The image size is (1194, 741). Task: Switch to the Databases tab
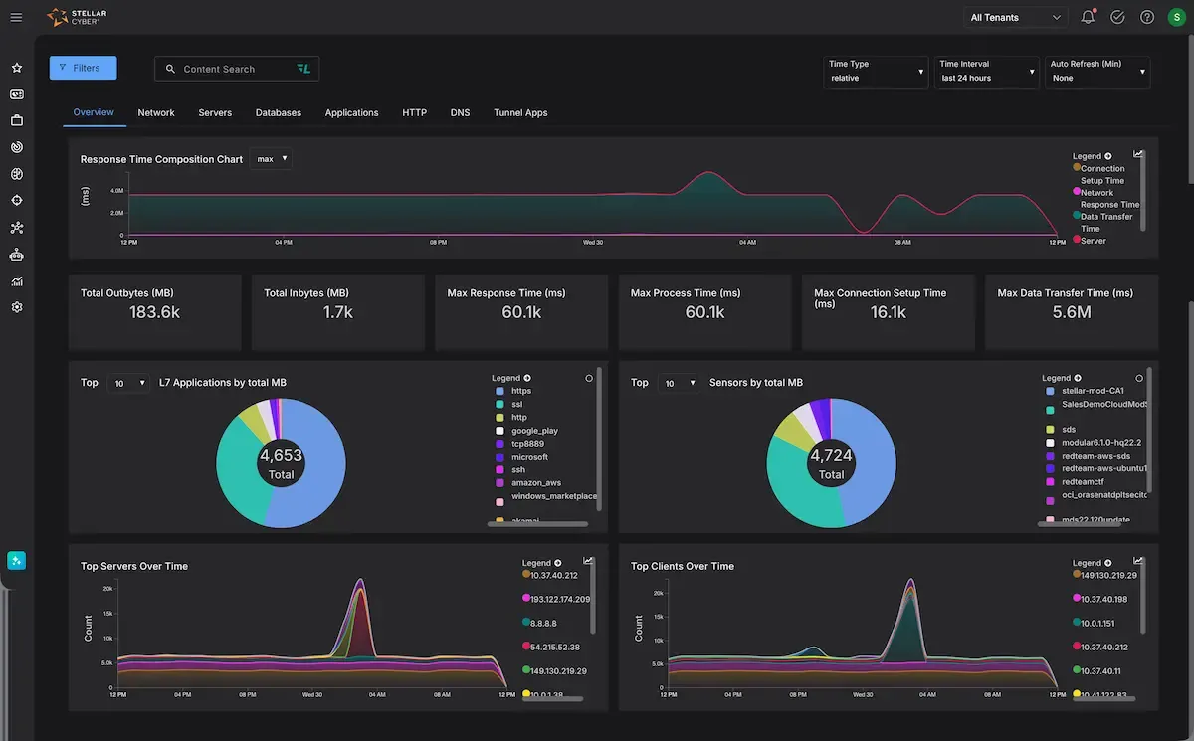[x=279, y=113]
